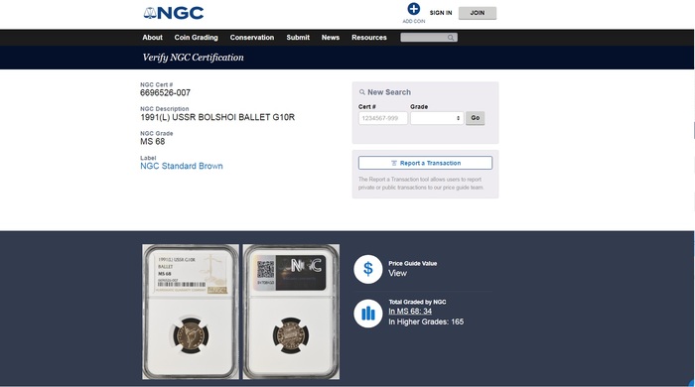Open the Resources menu item

tap(369, 38)
